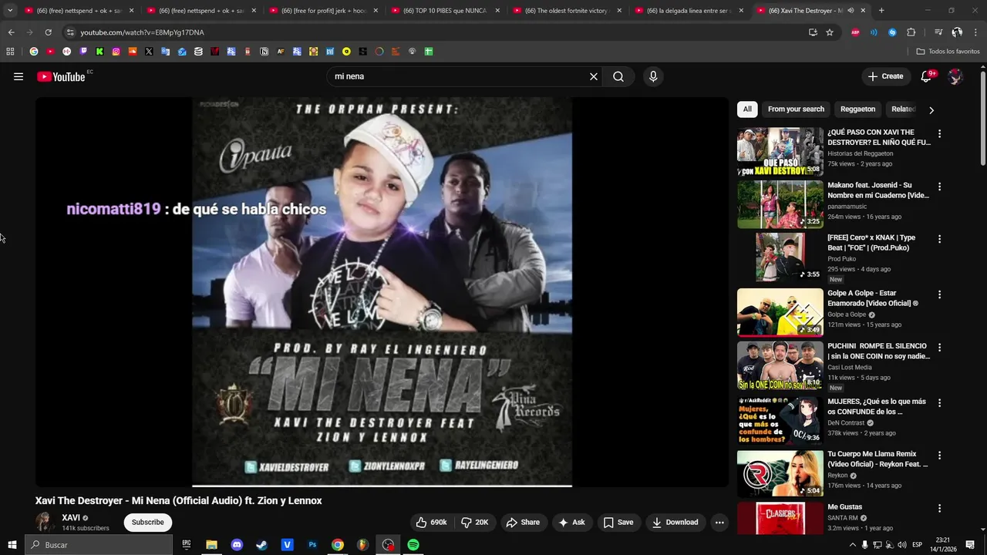The image size is (987, 555).
Task: Clear the 'mi nena' search text
Action: pyautogui.click(x=594, y=76)
